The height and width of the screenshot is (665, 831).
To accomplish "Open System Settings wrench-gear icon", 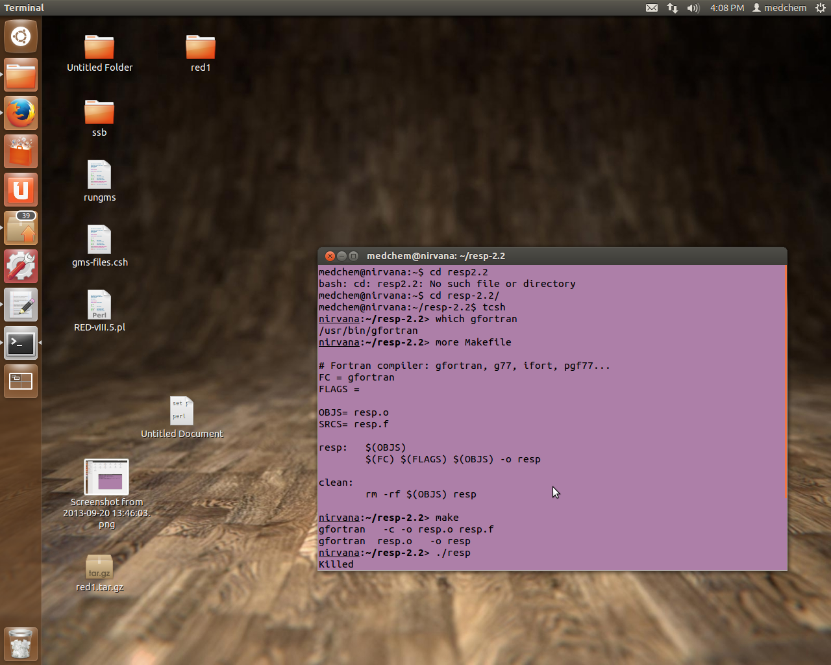I will [x=21, y=267].
